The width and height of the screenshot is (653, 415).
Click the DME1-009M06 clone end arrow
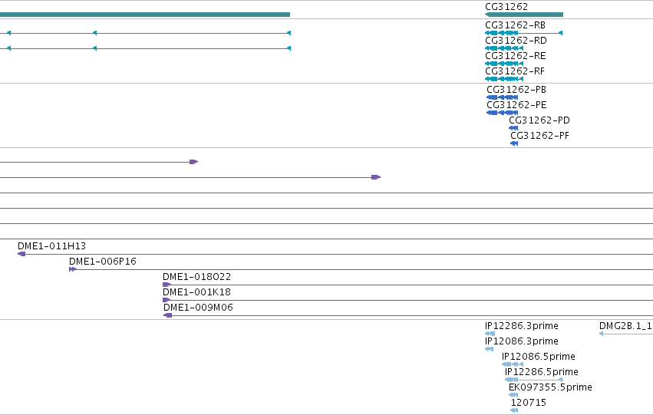[x=168, y=315]
